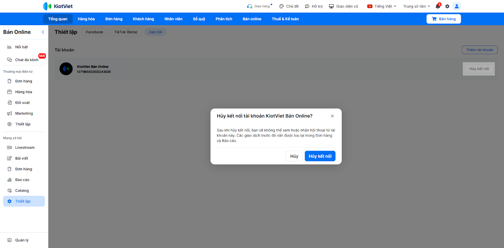This screenshot has width=504, height=248.
Task: Open the user account avatar
Action: [x=457, y=6]
